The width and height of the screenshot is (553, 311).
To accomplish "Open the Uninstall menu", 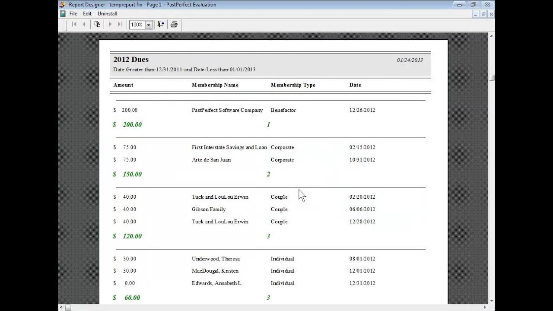I will (107, 14).
